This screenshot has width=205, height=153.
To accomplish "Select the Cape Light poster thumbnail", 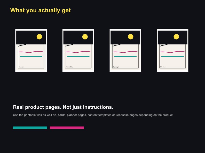I will (125, 50).
